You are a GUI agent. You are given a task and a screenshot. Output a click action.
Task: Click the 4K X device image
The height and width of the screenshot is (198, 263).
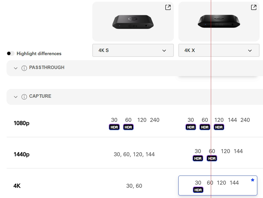coord(219,21)
